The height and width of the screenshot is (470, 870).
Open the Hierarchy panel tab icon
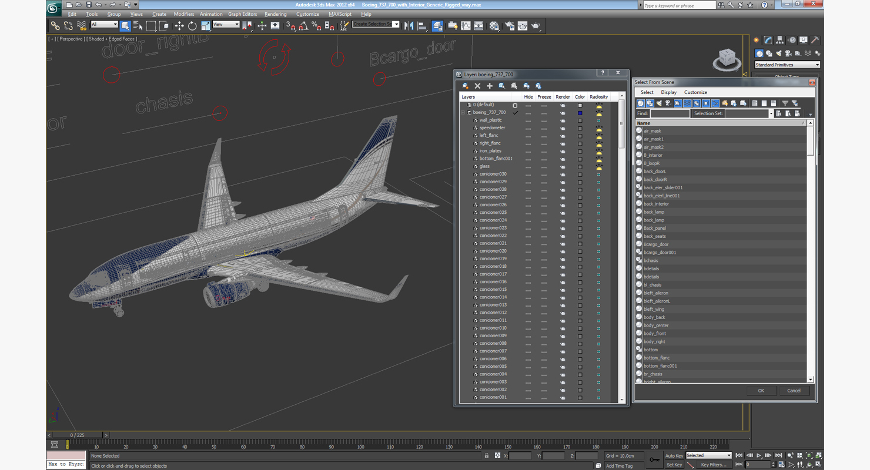click(x=779, y=40)
